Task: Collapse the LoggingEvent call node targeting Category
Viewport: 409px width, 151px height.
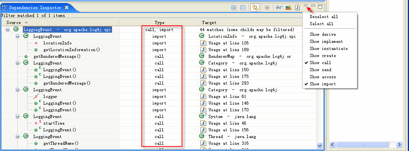Action: [17, 63]
